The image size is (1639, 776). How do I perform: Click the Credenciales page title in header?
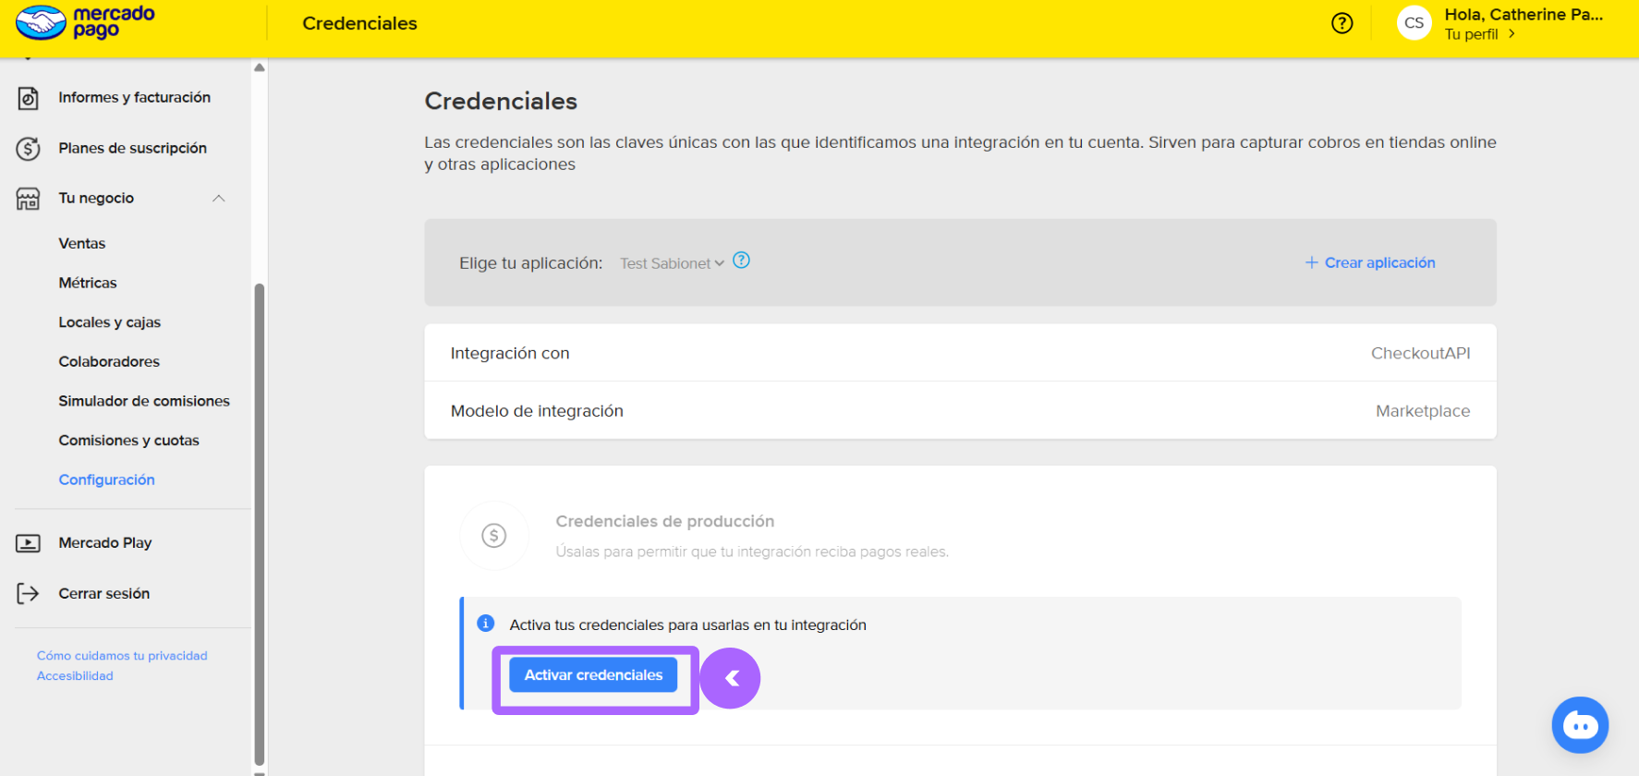click(359, 23)
